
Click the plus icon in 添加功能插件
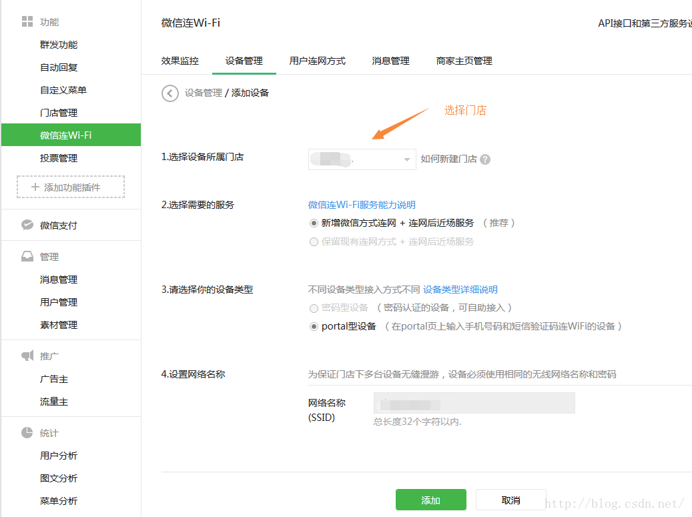pyautogui.click(x=35, y=187)
